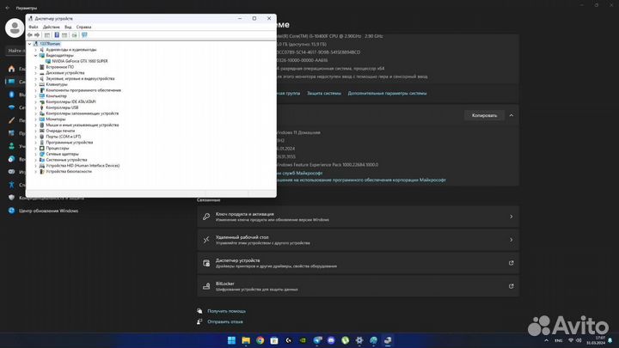Select NVIDIA GeForce GTX 1660 SUPER device
Screen dimensions: 619x348
coord(80,61)
